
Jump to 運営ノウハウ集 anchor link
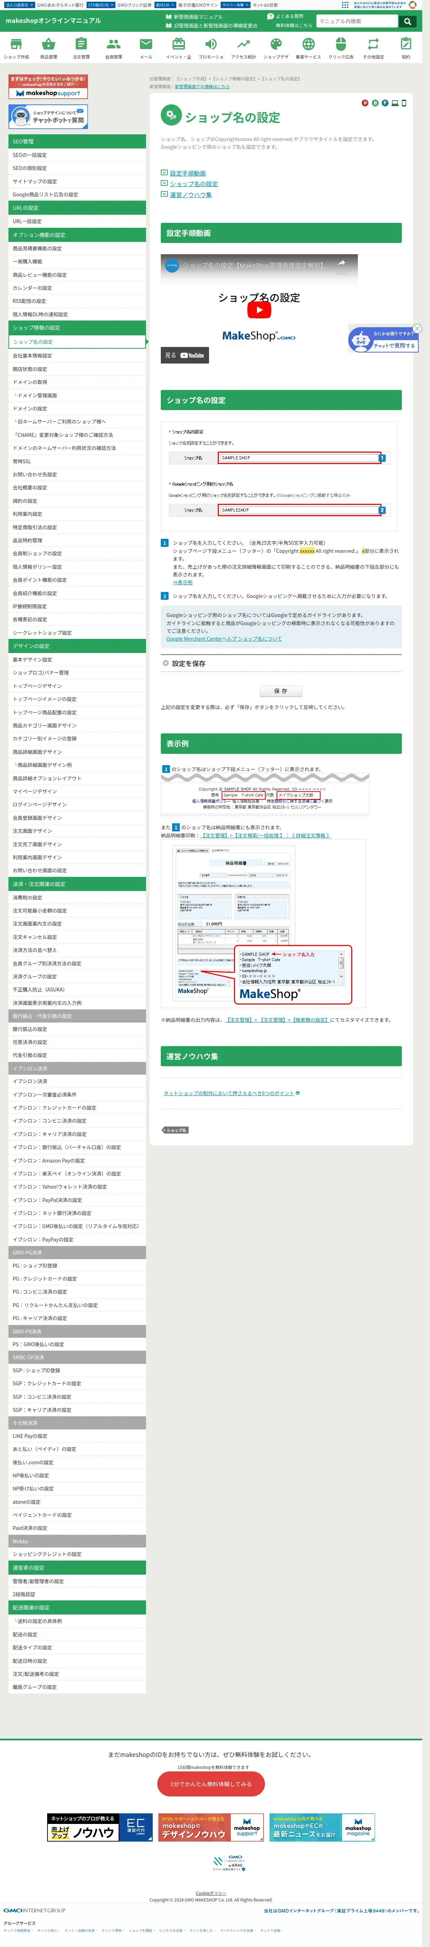click(x=191, y=194)
